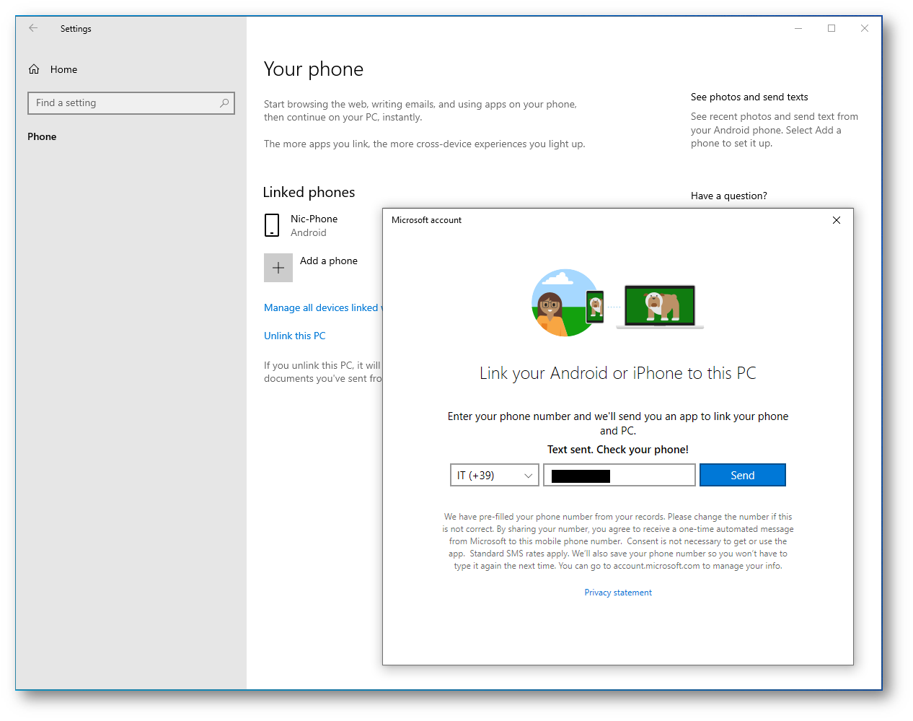This screenshot has height=721, width=913.
Task: Click the 'See photos and send texts' heading
Action: [x=749, y=97]
